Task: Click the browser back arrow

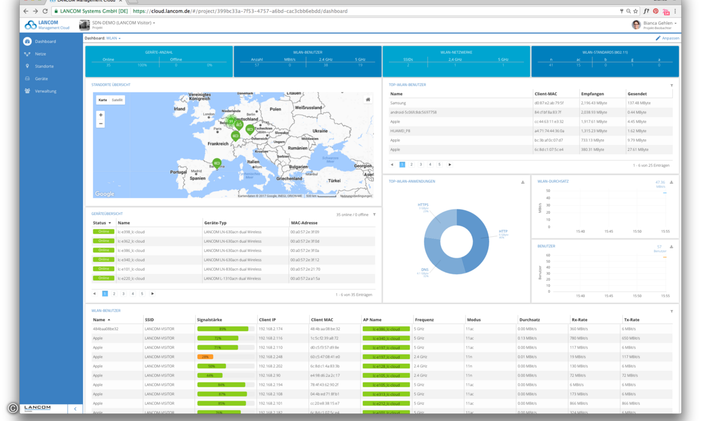Action: coord(26,11)
